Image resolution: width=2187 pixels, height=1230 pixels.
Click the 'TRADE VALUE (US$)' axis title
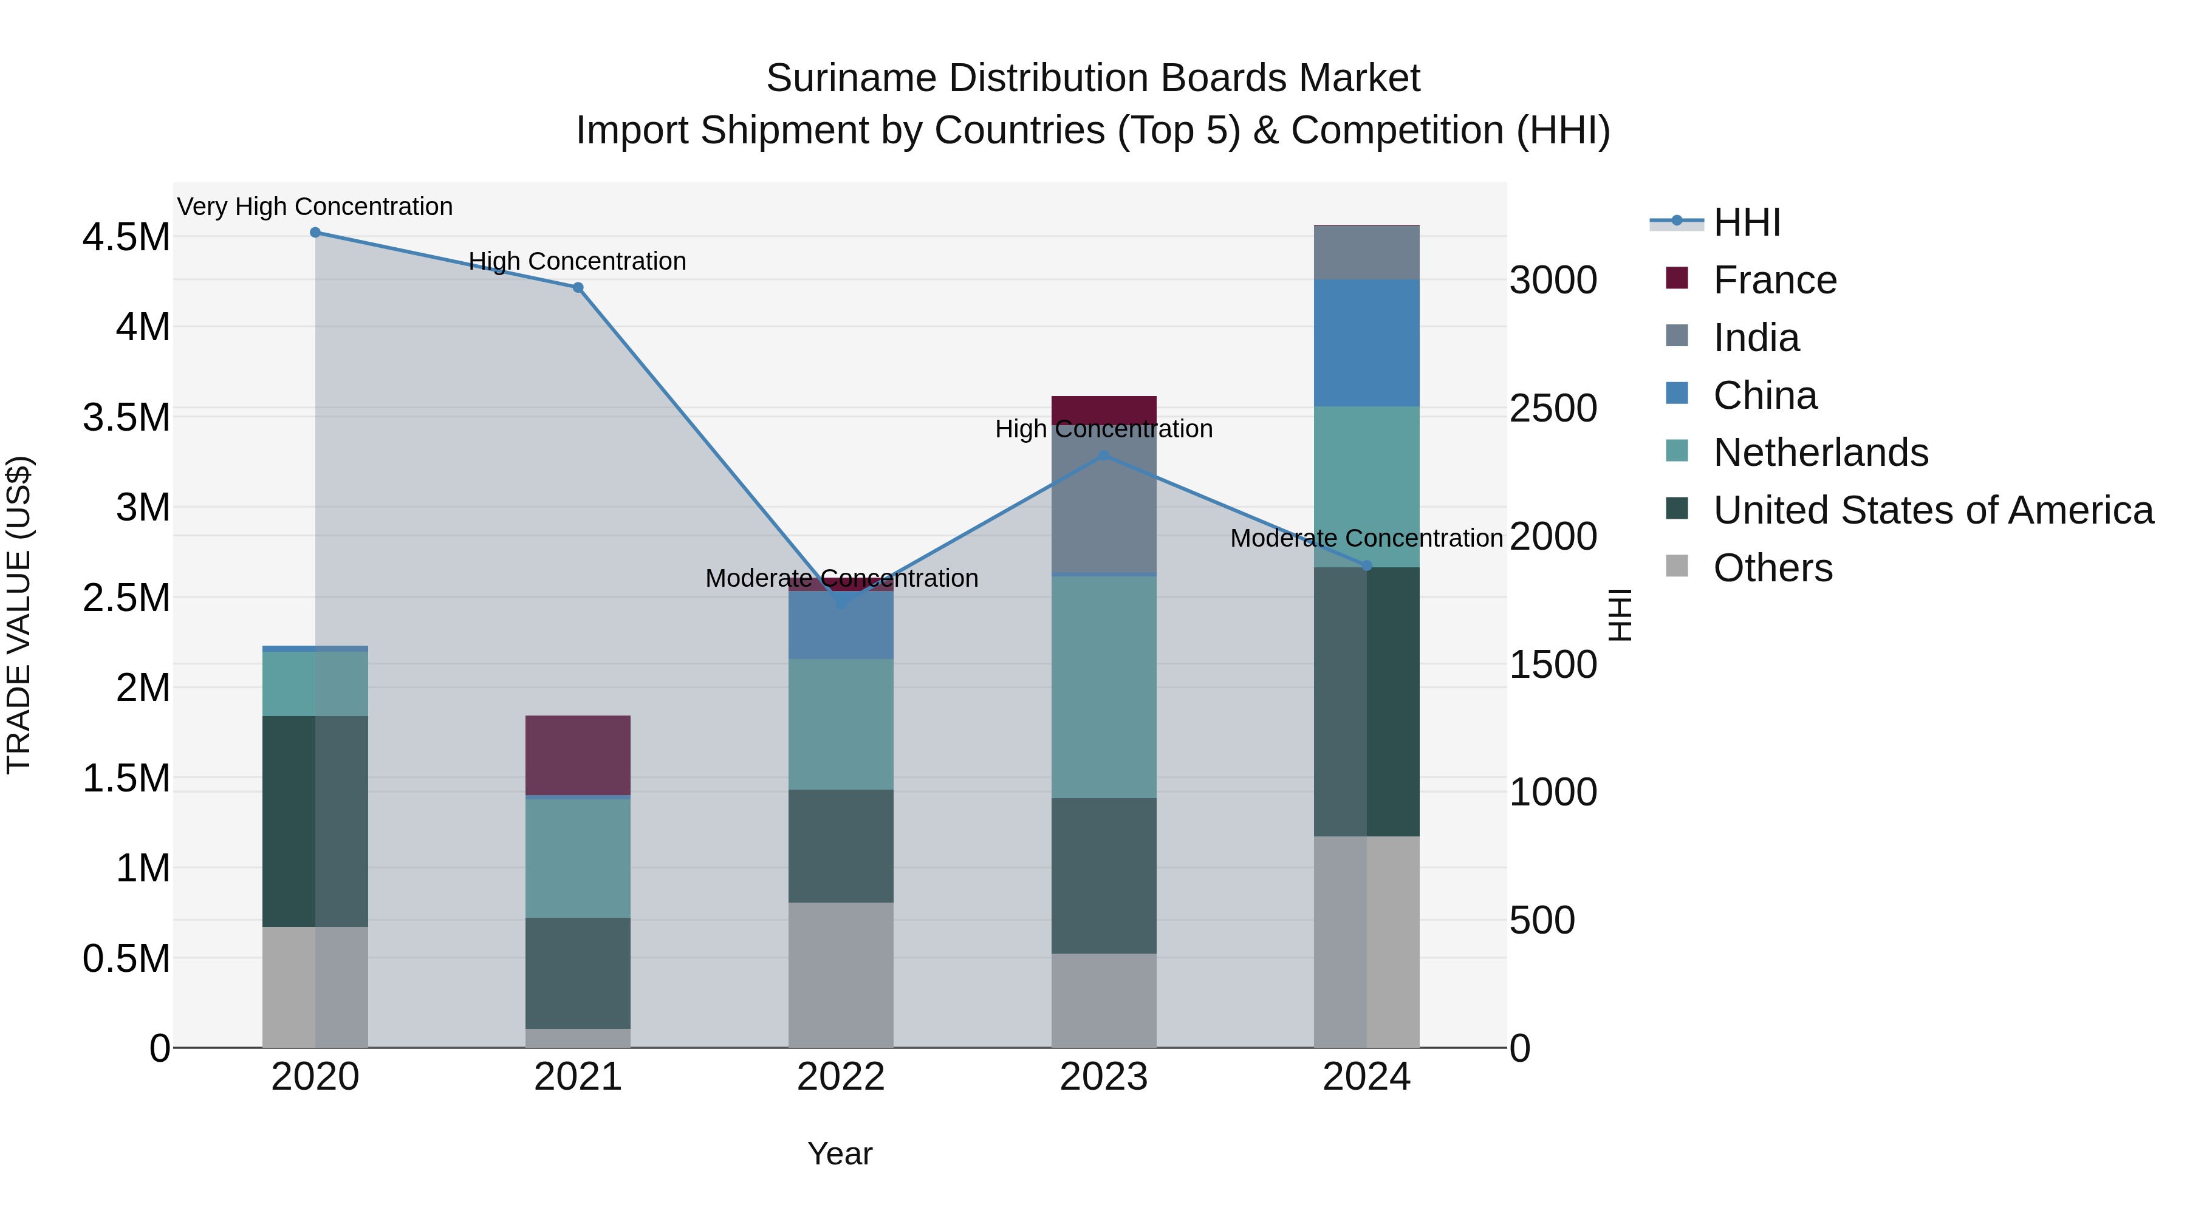coord(19,615)
